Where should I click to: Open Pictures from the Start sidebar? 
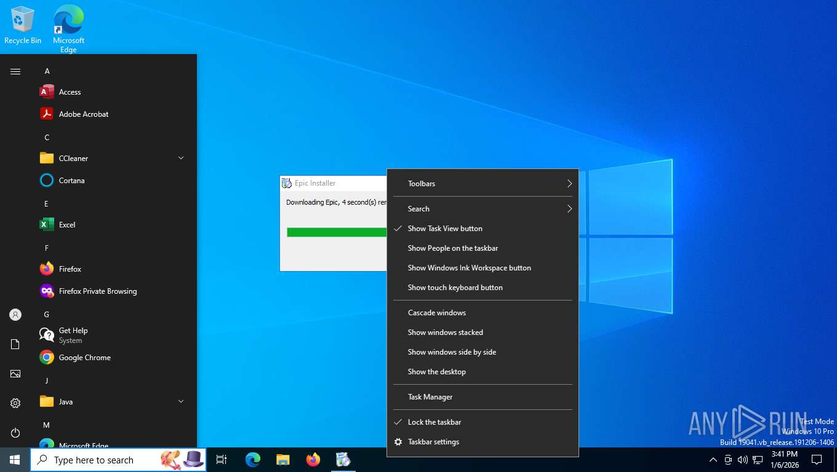(15, 374)
